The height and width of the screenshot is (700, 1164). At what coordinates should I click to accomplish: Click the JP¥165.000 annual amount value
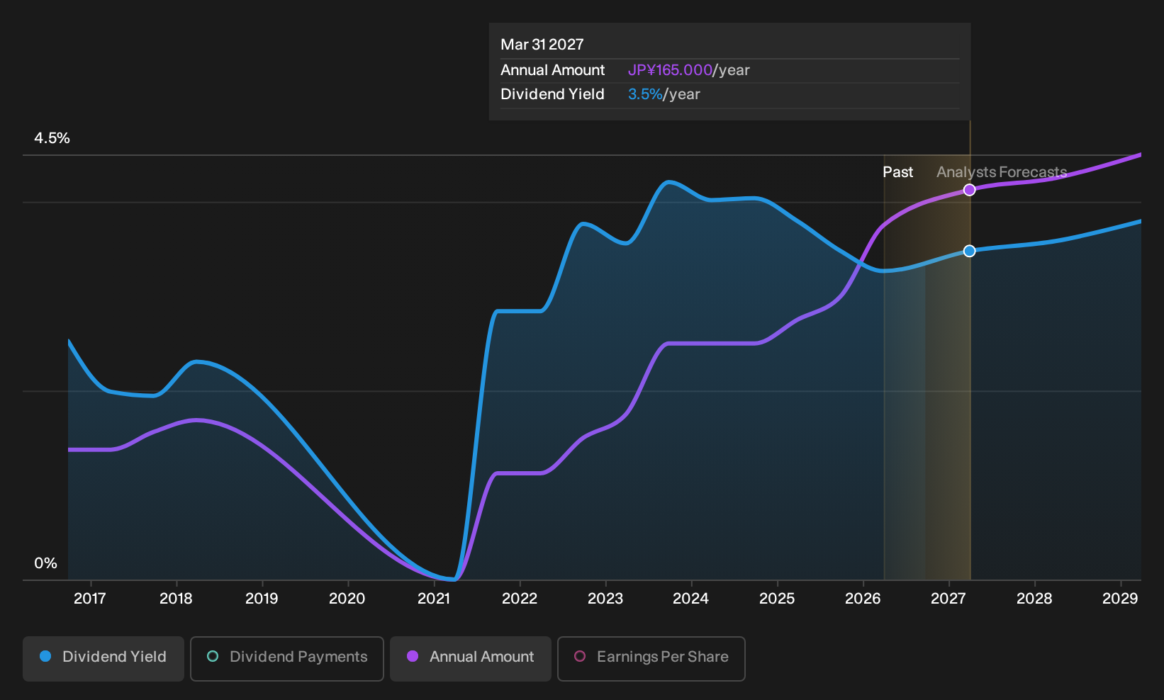670,70
